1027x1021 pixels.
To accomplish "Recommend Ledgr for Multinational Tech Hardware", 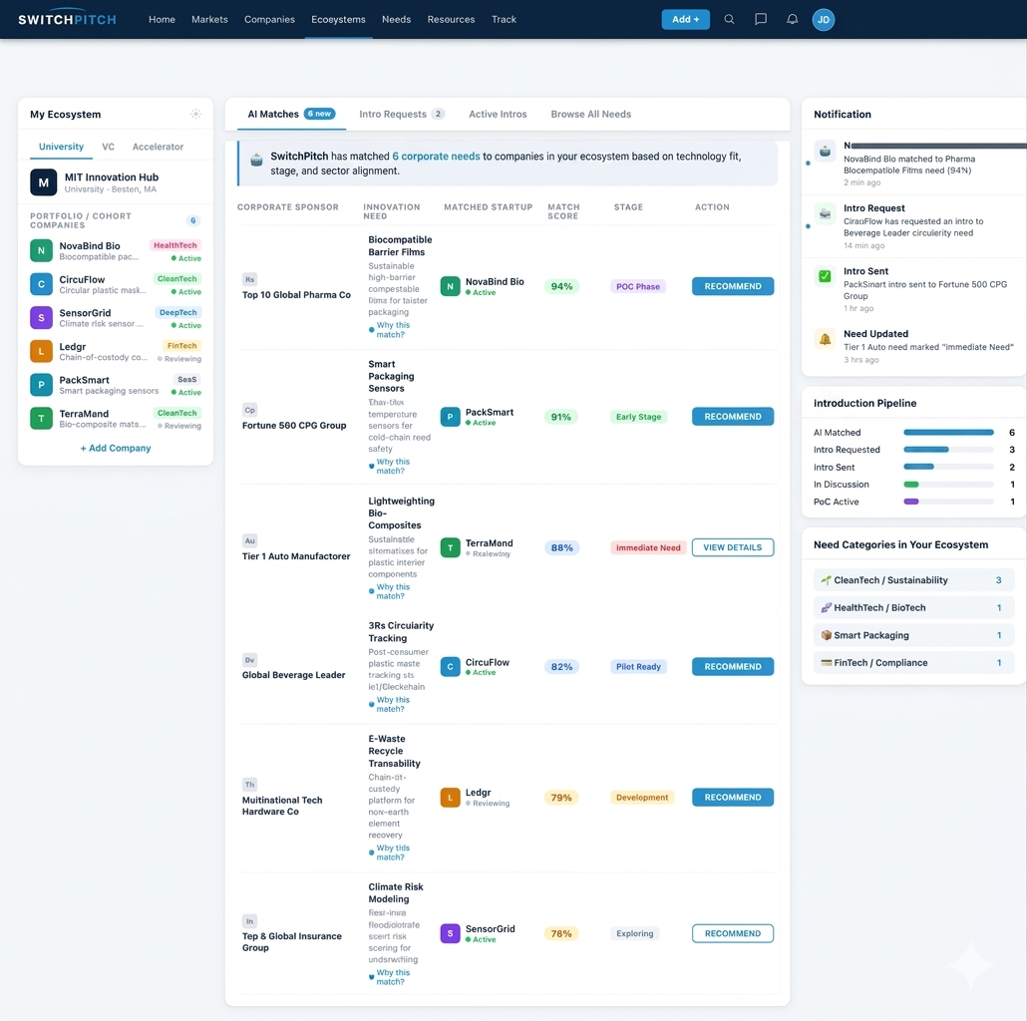I will [x=732, y=797].
